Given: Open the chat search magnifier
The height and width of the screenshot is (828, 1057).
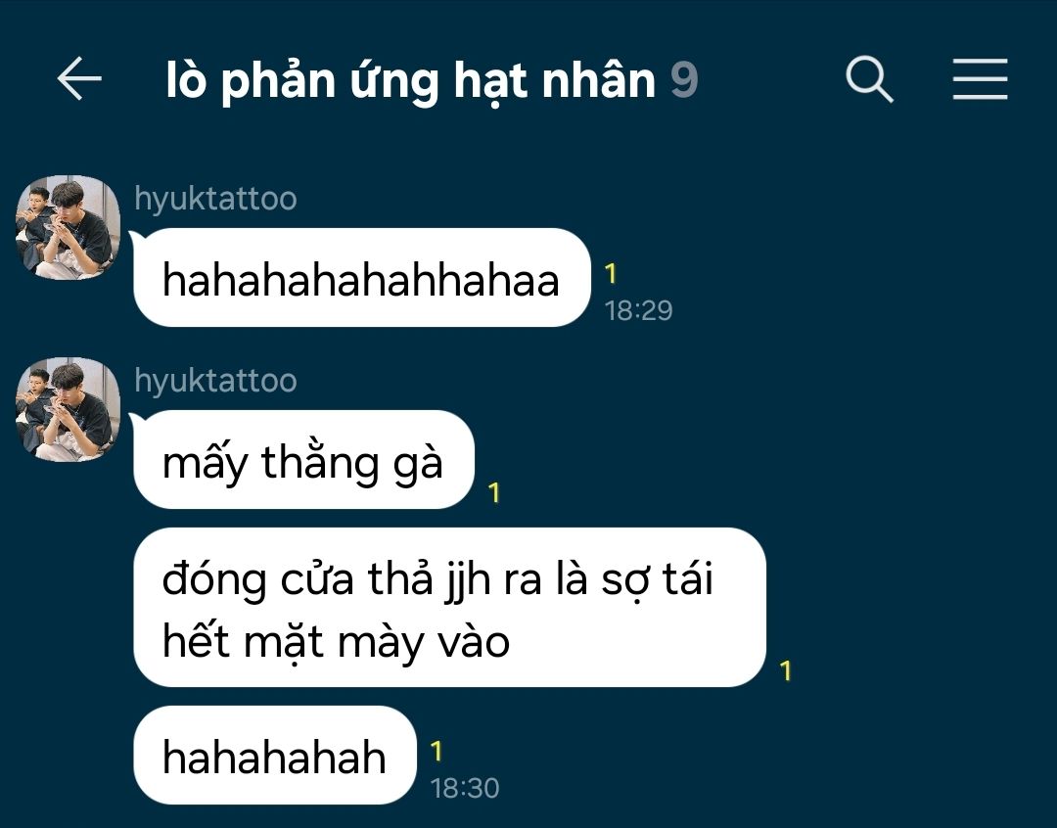Looking at the screenshot, I should (869, 79).
